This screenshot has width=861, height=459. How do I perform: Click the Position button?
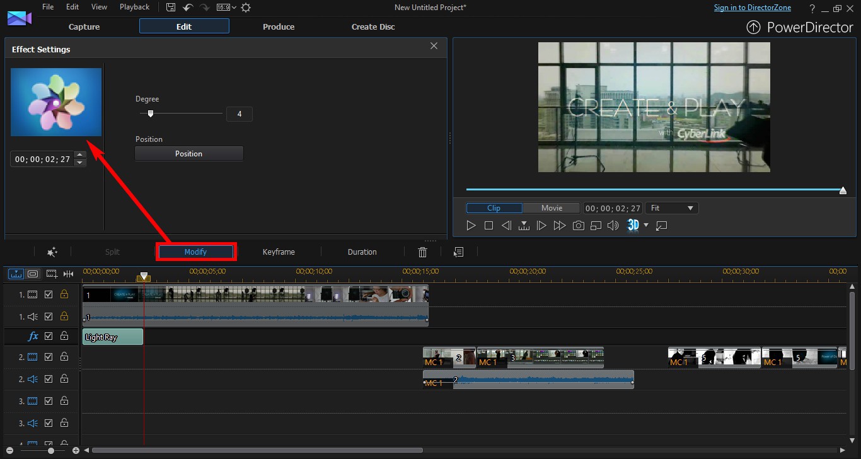tap(189, 154)
